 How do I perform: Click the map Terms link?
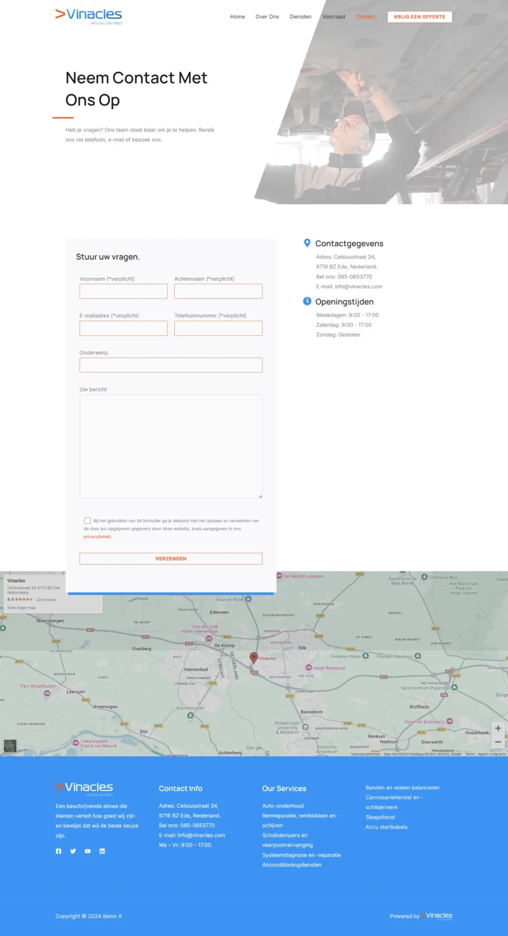pos(470,754)
